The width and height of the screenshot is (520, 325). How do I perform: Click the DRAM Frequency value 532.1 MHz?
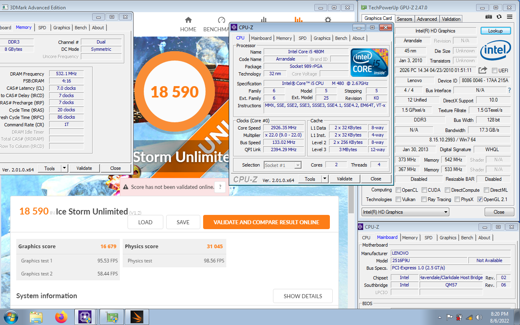pyautogui.click(x=67, y=74)
